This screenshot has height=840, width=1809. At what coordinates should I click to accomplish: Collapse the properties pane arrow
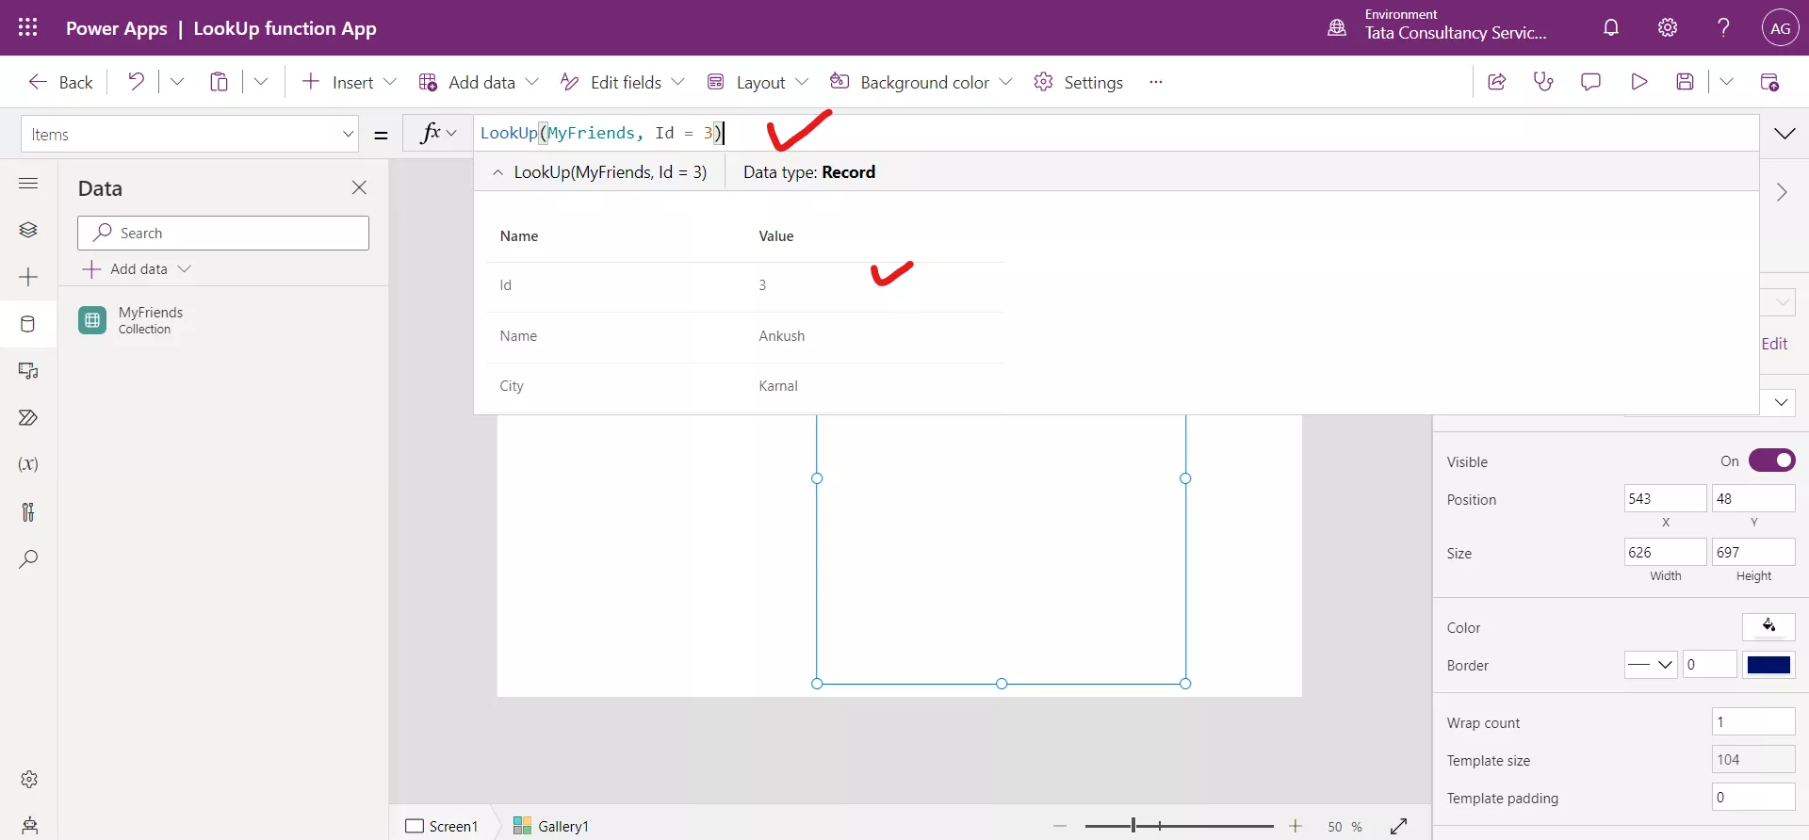tap(1782, 192)
